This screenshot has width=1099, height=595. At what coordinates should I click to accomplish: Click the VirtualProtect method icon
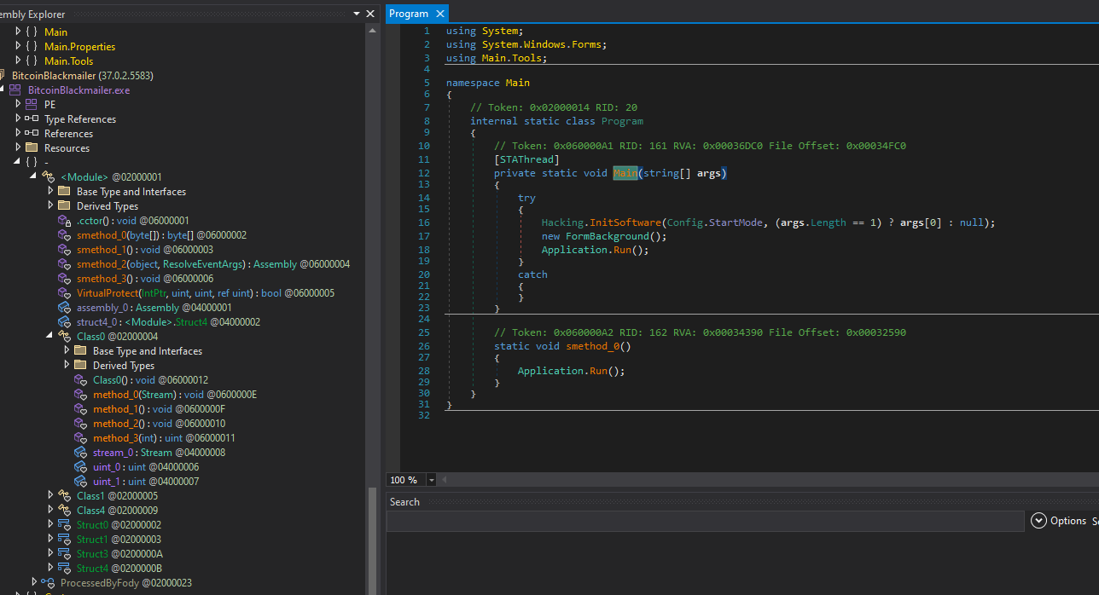point(64,293)
